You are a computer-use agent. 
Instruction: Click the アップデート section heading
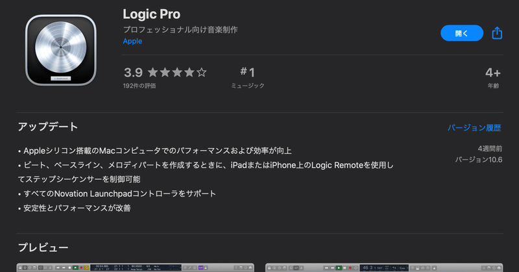(x=48, y=127)
